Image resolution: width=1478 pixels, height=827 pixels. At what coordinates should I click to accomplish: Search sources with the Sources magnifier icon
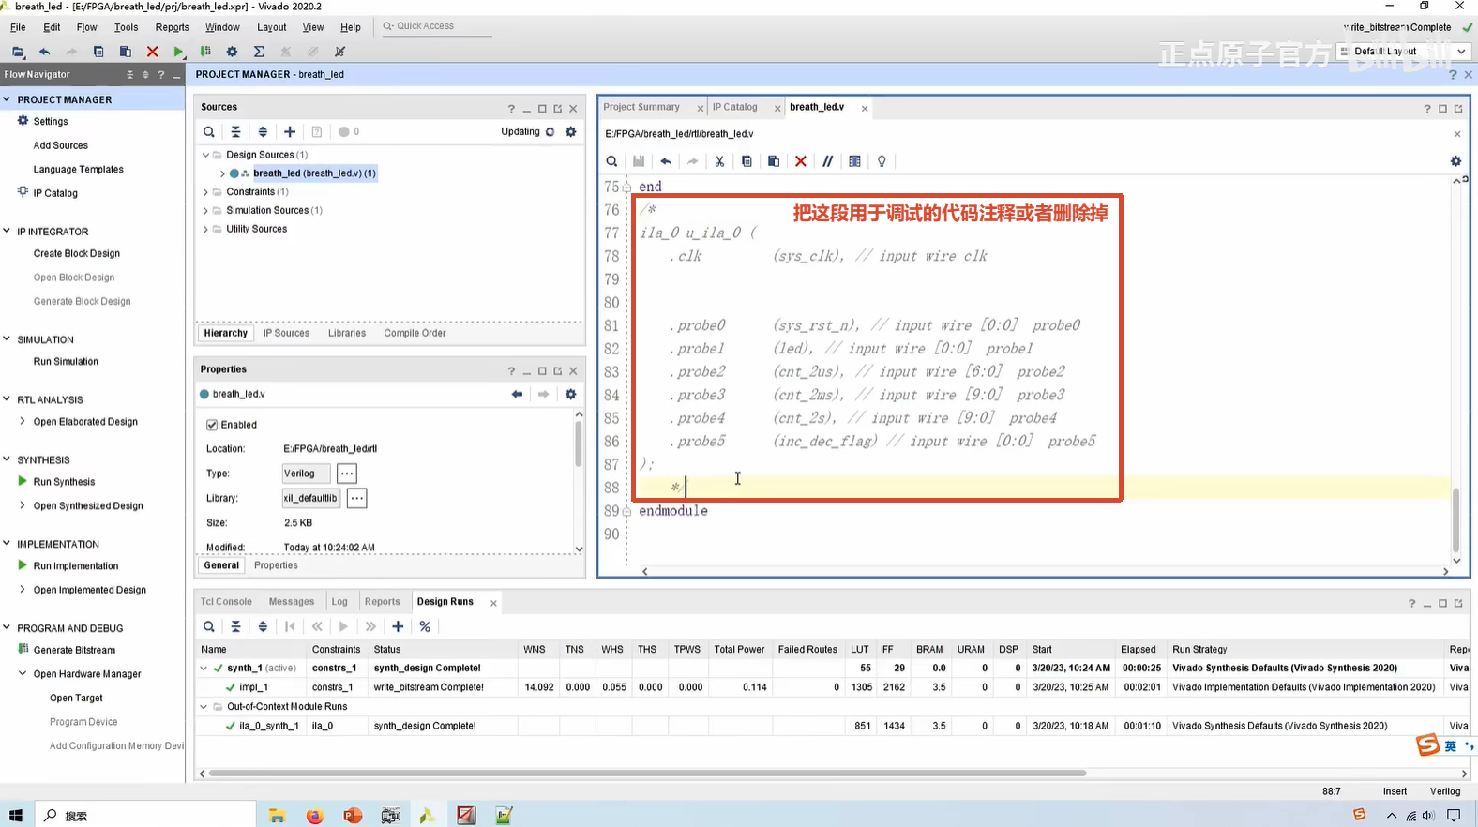click(209, 132)
